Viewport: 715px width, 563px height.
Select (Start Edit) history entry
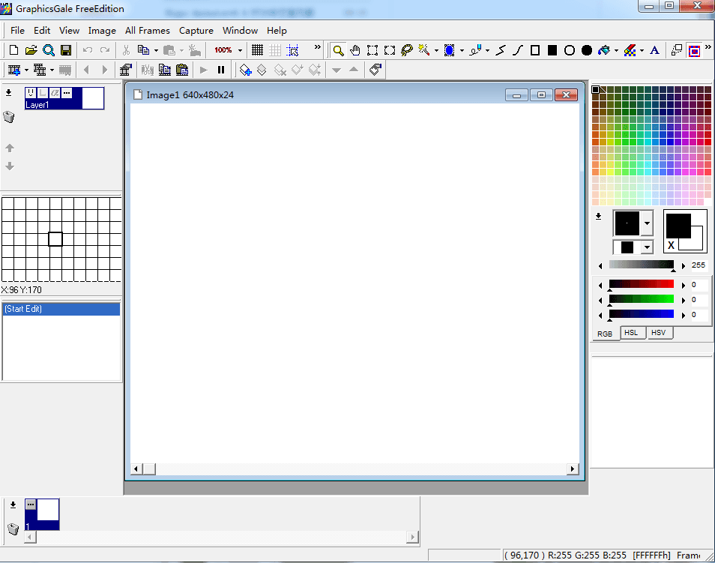coord(61,309)
